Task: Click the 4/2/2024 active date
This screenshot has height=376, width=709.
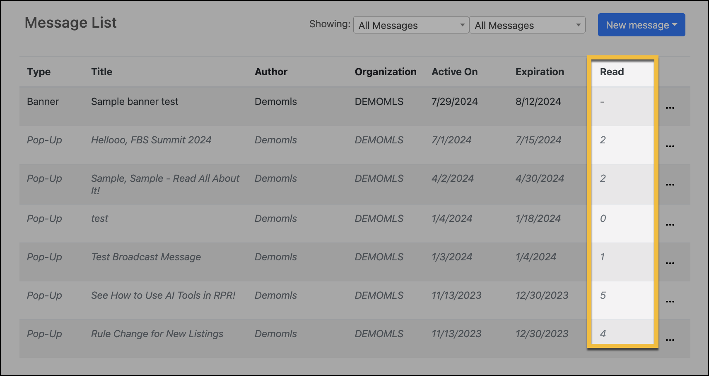Action: coord(453,178)
